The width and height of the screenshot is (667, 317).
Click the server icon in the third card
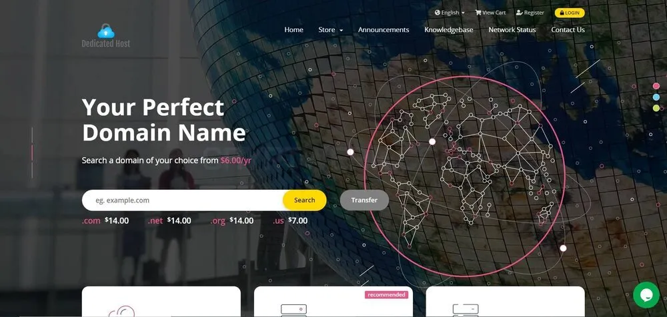(x=466, y=310)
